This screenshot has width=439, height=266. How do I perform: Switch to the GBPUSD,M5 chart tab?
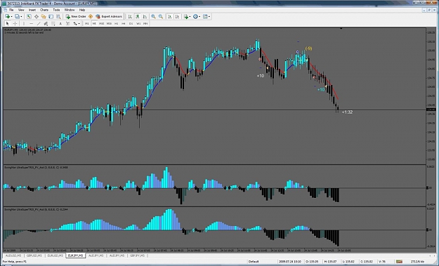(34, 255)
